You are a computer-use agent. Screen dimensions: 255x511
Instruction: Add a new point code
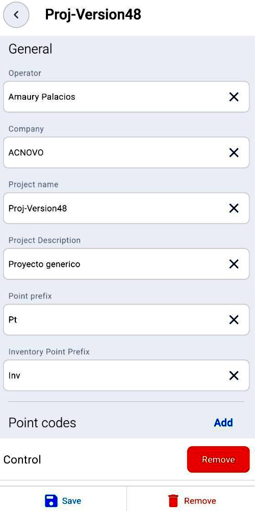click(x=223, y=423)
